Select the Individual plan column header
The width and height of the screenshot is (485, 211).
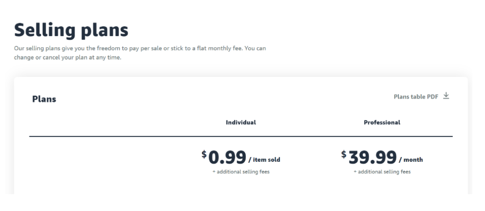click(241, 122)
